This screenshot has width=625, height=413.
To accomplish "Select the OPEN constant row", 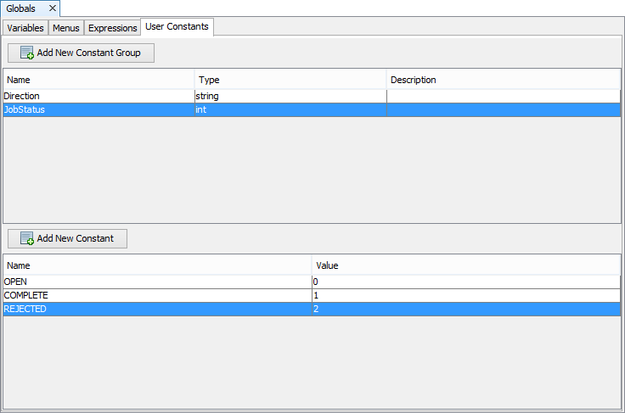I will (157, 282).
